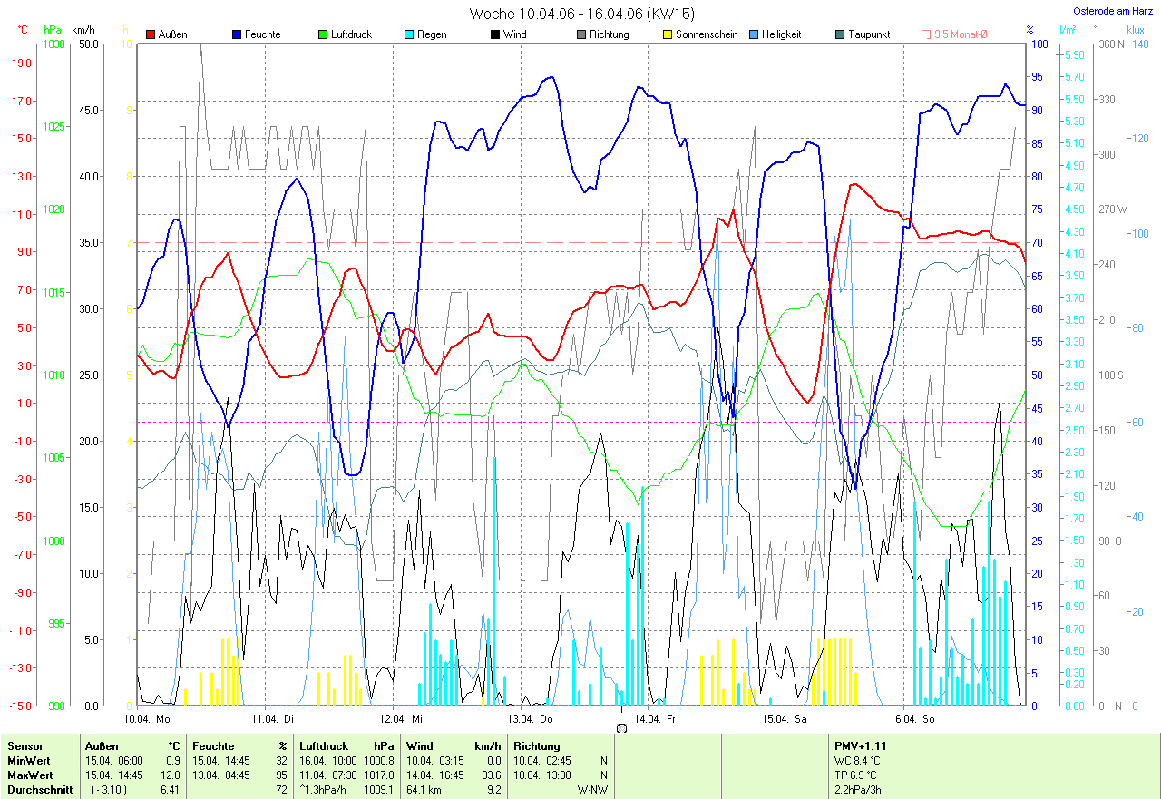Click the cyan Regen legend square
The height and width of the screenshot is (799, 1161).
pyautogui.click(x=409, y=34)
